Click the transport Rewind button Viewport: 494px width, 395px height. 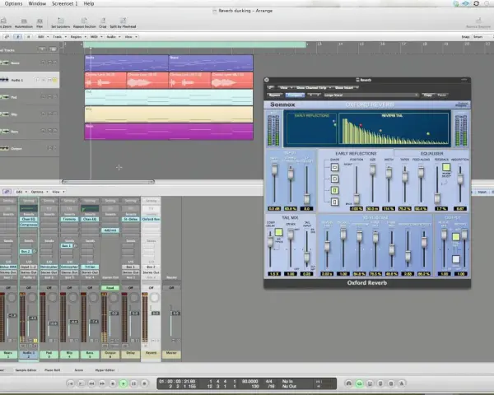[91, 383]
